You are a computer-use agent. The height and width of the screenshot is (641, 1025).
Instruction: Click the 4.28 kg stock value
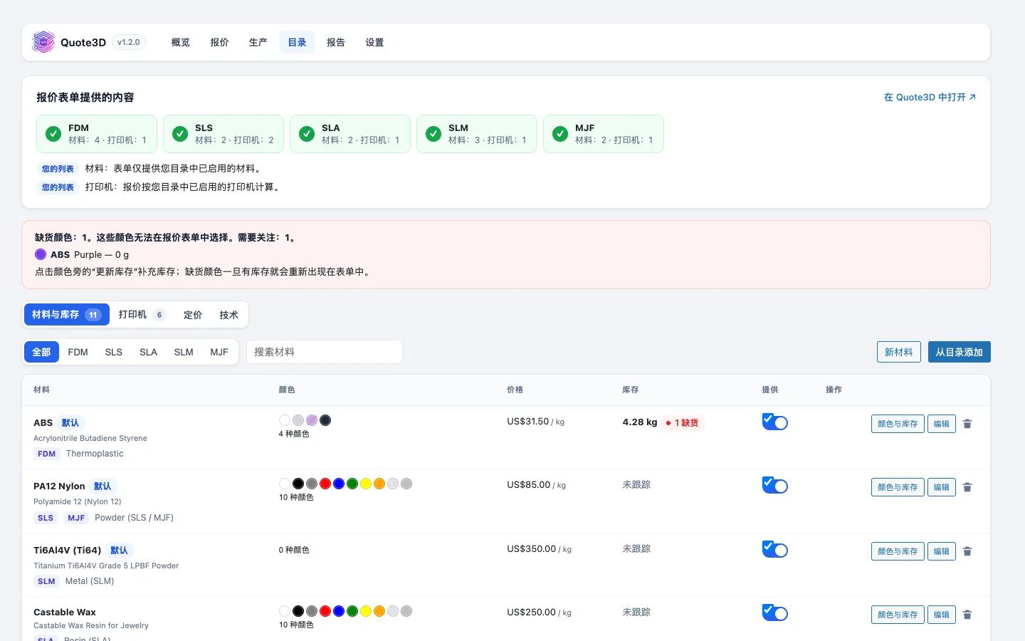click(x=640, y=422)
